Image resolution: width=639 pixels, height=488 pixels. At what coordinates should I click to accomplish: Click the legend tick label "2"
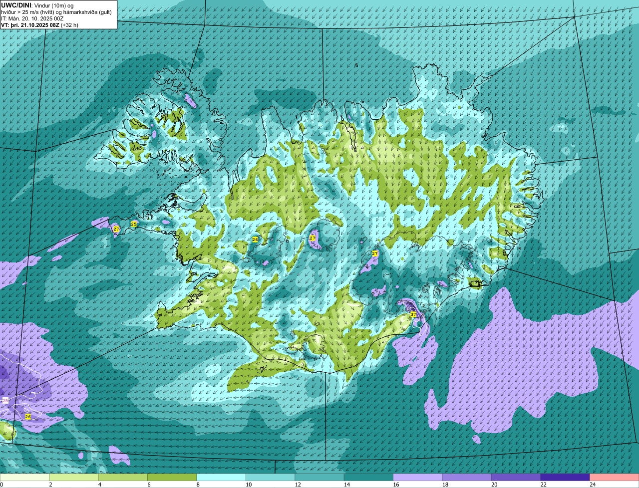pyautogui.click(x=50, y=485)
